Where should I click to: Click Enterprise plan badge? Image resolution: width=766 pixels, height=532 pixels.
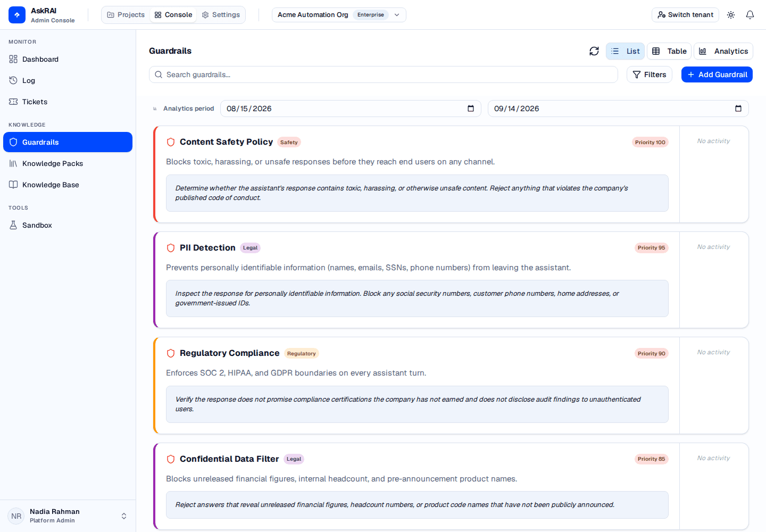[371, 15]
